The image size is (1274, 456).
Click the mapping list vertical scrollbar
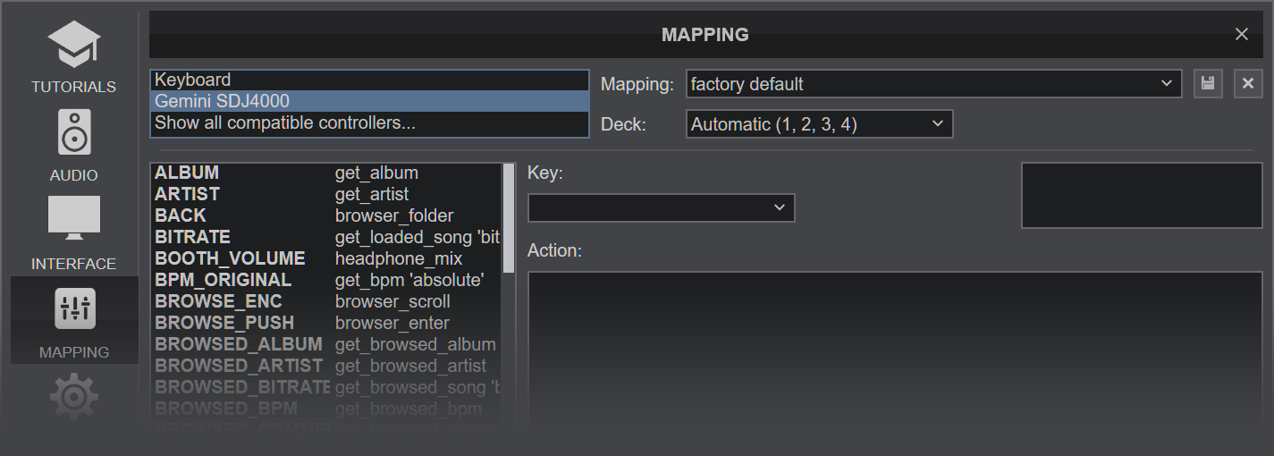[x=509, y=218]
